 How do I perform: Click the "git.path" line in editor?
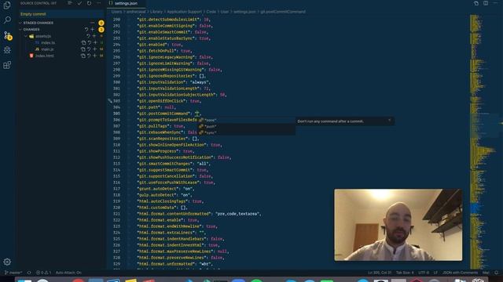tap(156, 107)
